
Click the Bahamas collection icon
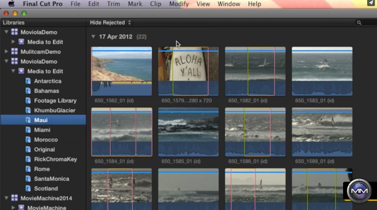click(28, 91)
